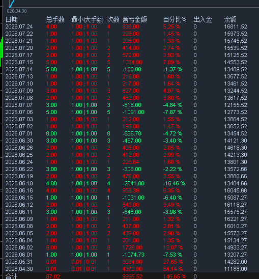Click total percentage 146.65 %
This screenshot has height=279, width=259.
point(175,276)
